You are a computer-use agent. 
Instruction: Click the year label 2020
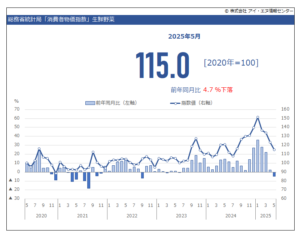pos(41,216)
